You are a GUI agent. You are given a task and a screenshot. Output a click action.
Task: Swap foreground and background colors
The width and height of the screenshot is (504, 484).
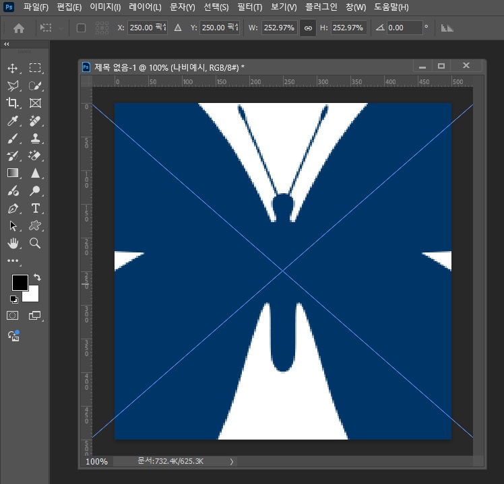(37, 277)
